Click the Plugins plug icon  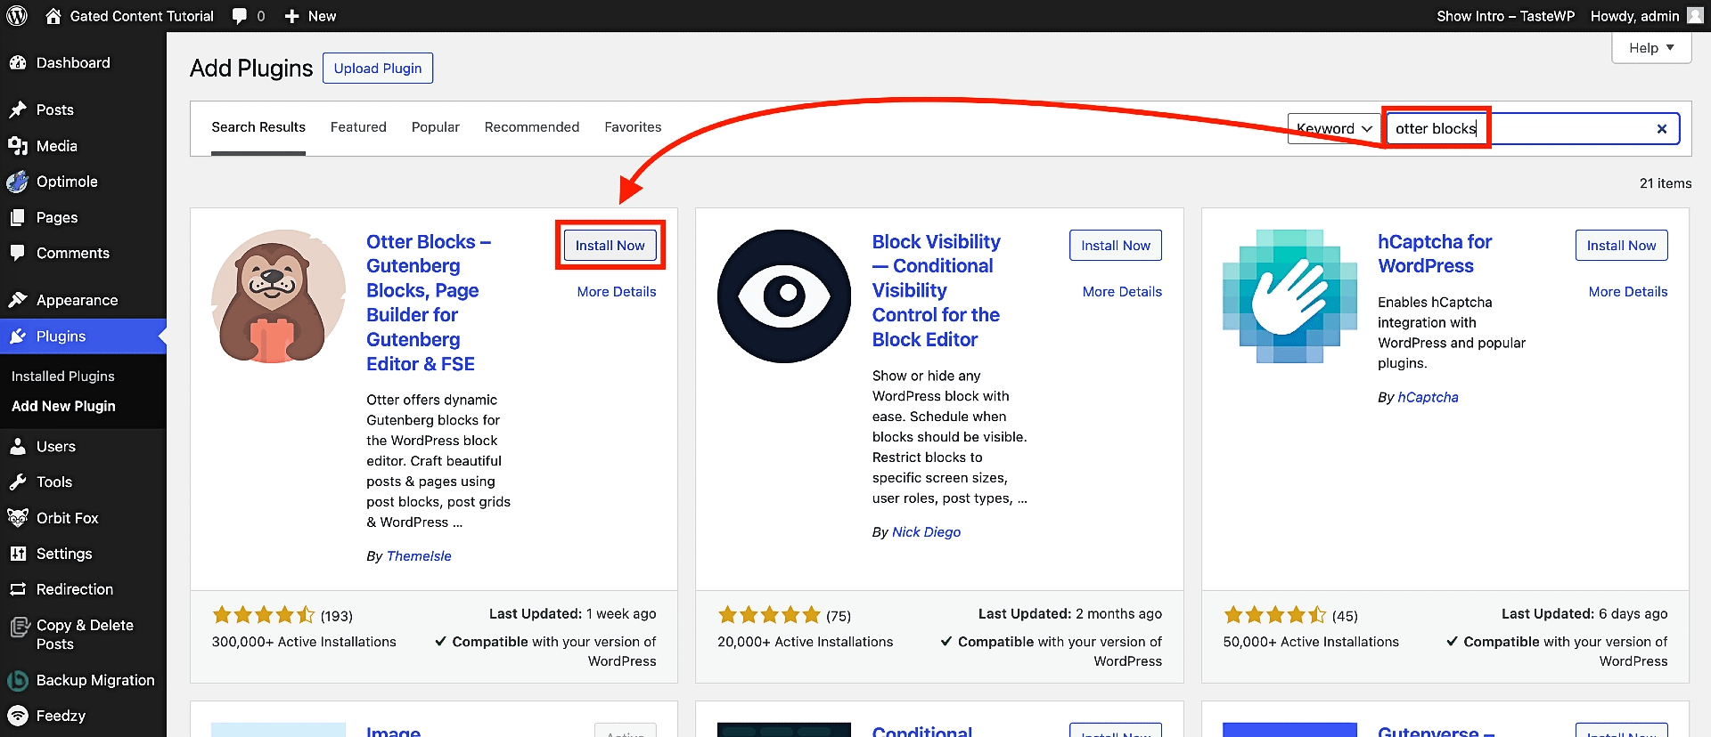(x=18, y=336)
